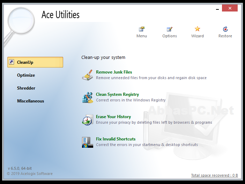The width and height of the screenshot is (245, 184).
Task: Open the Options pencil icon
Action: point(170,29)
